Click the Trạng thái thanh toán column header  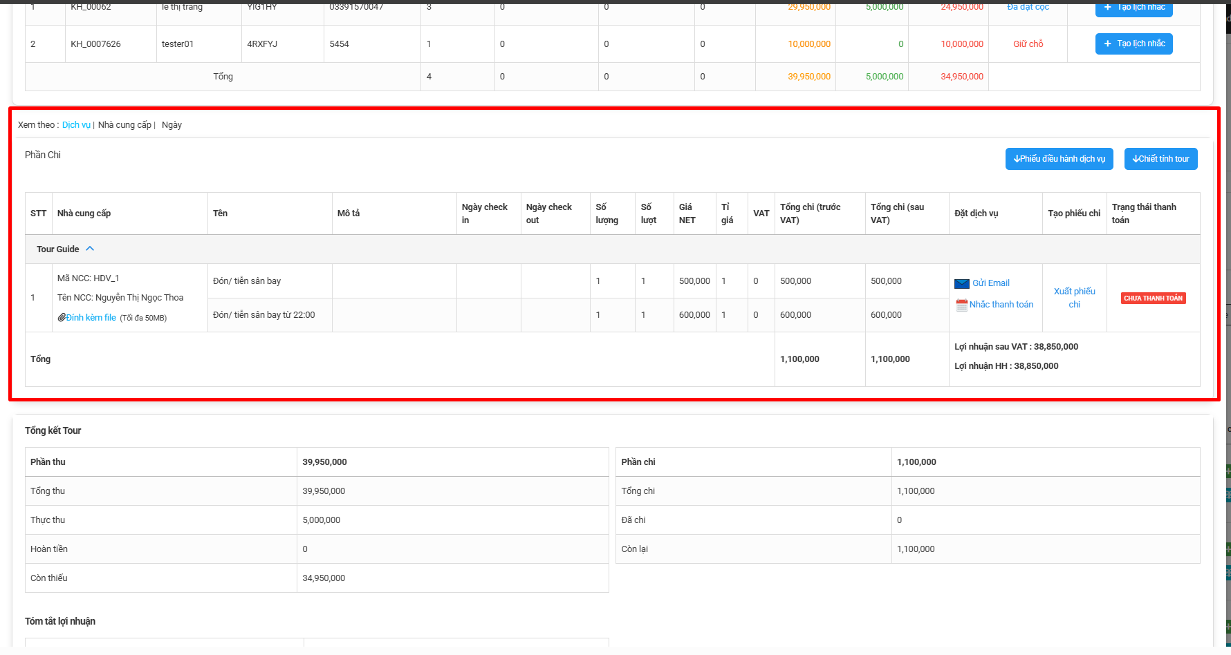pos(1144,213)
